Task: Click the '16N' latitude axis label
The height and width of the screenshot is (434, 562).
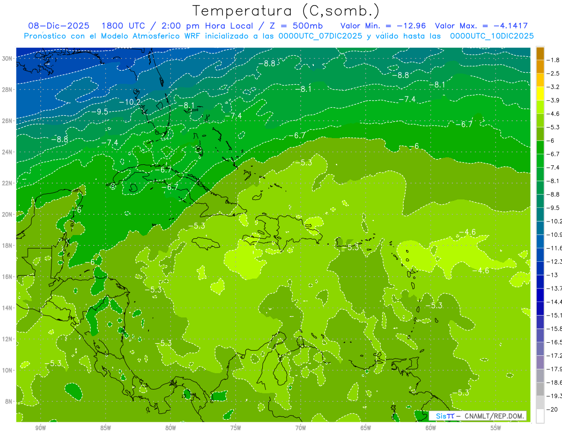Action: [7, 277]
